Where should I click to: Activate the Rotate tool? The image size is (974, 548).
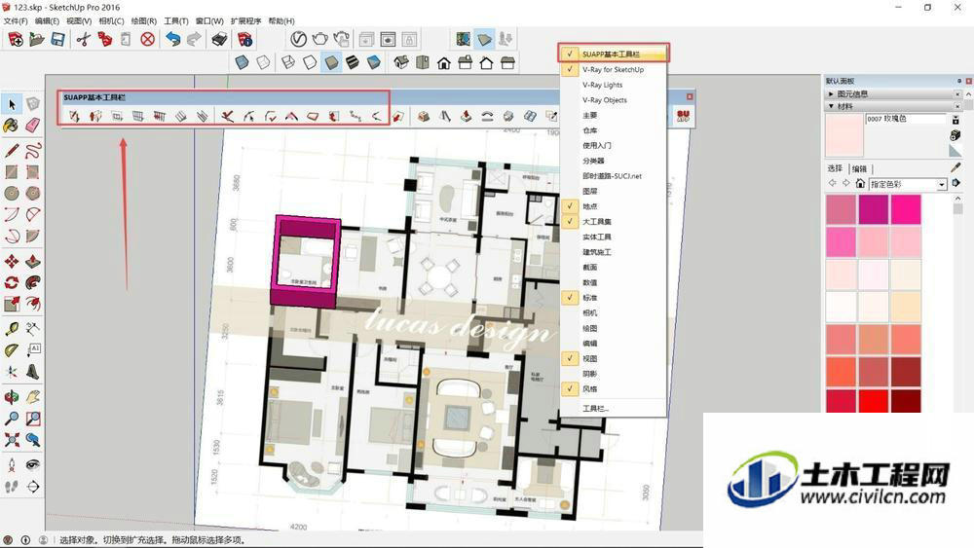tap(11, 283)
